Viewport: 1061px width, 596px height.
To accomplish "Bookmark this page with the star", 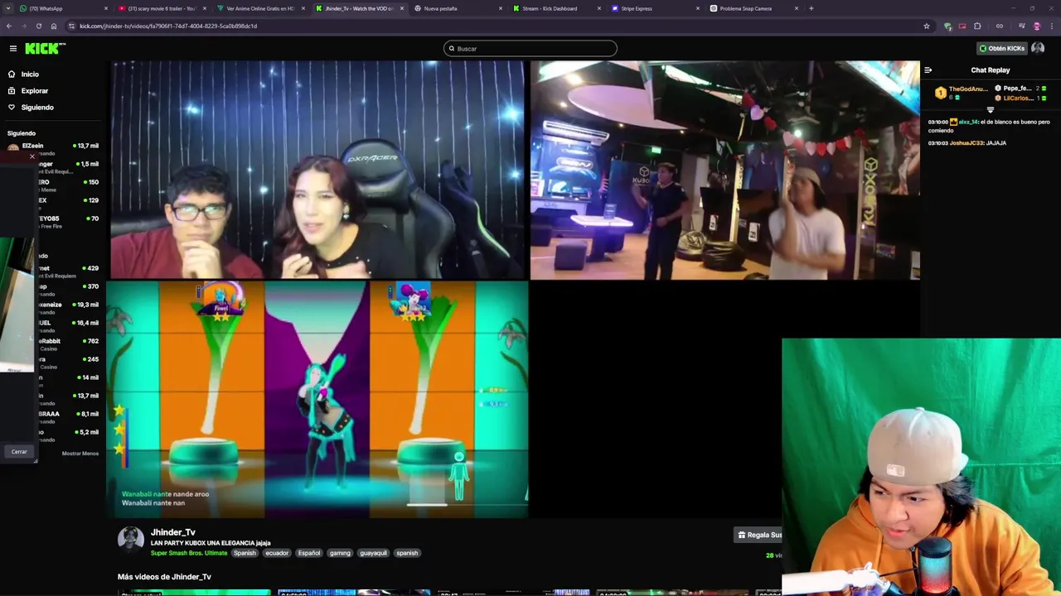I will (927, 26).
